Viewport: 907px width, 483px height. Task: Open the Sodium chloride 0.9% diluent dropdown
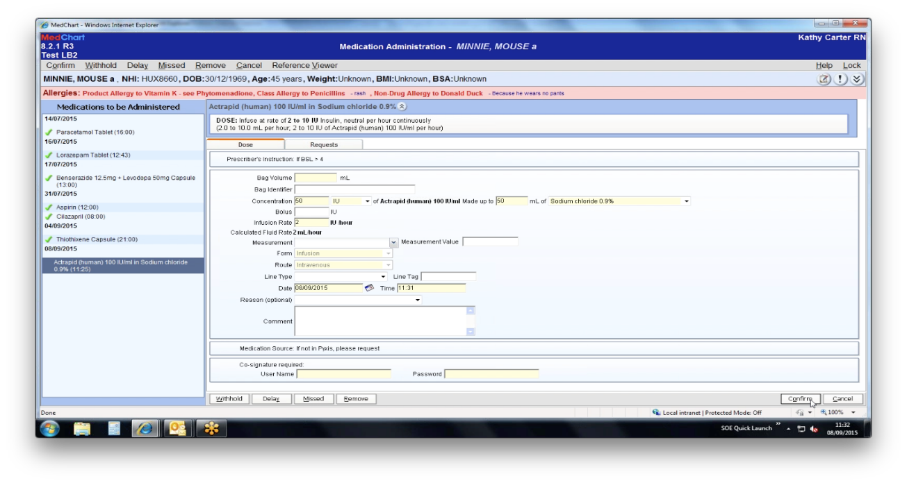click(x=687, y=201)
